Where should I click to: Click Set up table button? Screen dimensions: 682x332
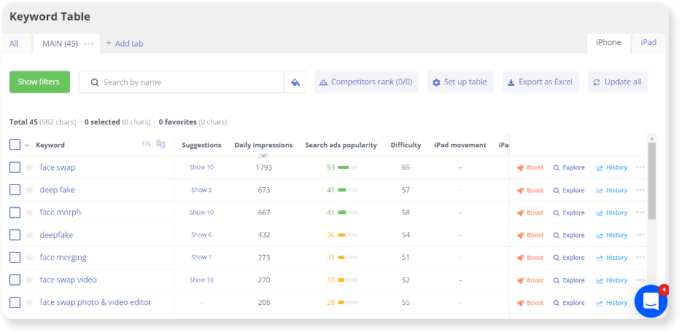click(x=460, y=82)
